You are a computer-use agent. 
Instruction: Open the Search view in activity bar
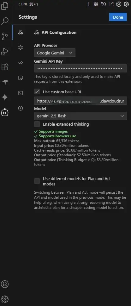click(x=5, y=21)
